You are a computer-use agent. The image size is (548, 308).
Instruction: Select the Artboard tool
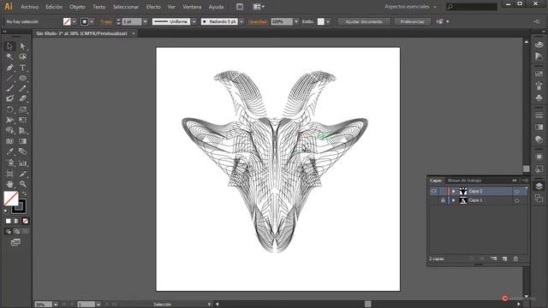pyautogui.click(x=9, y=174)
